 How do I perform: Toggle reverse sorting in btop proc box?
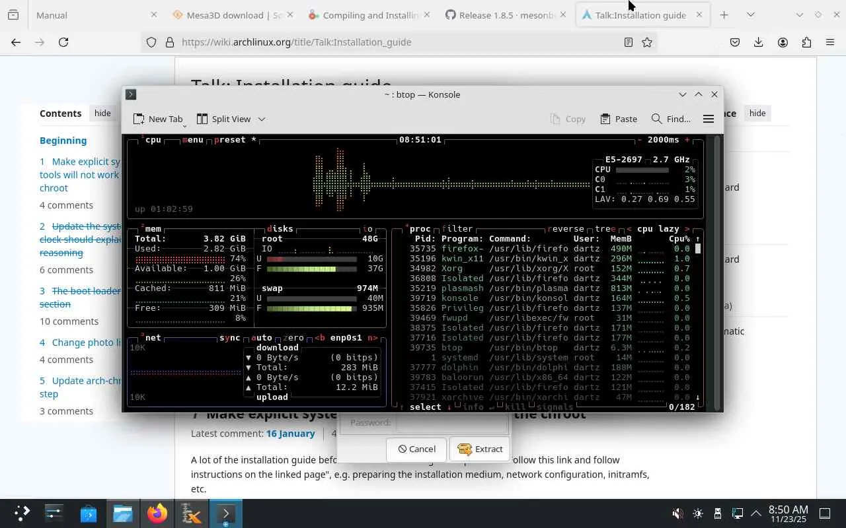(x=565, y=229)
